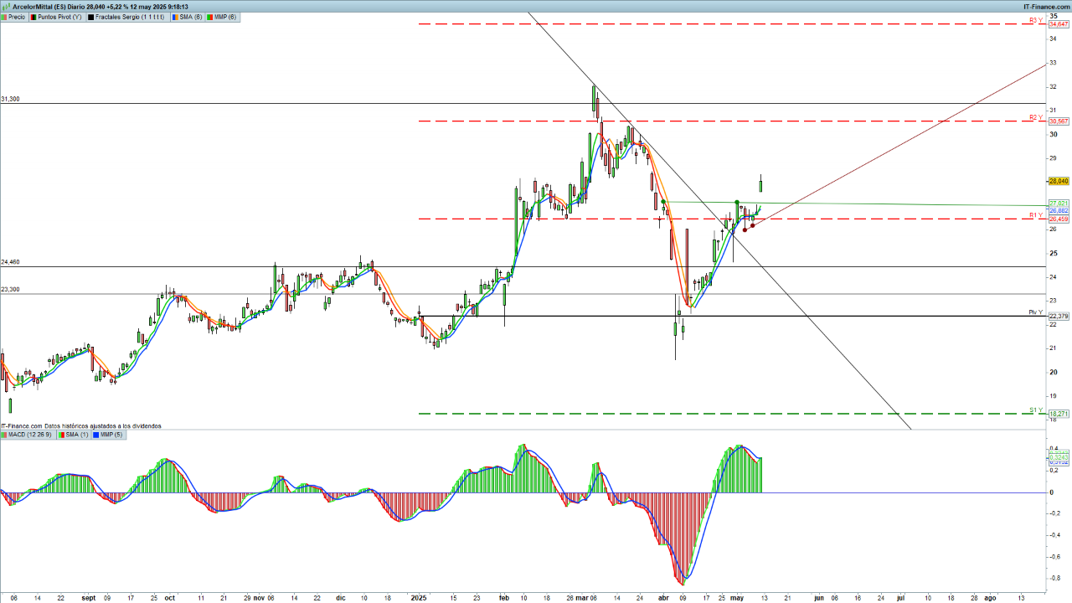
Task: Open the MMP (5) legend in MACD panel
Action: click(111, 435)
